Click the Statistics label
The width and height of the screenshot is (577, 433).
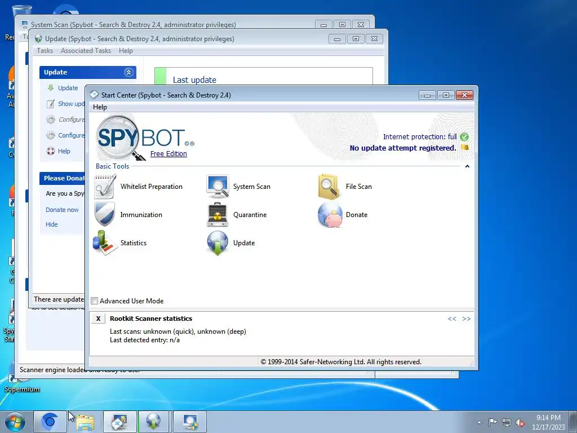133,243
